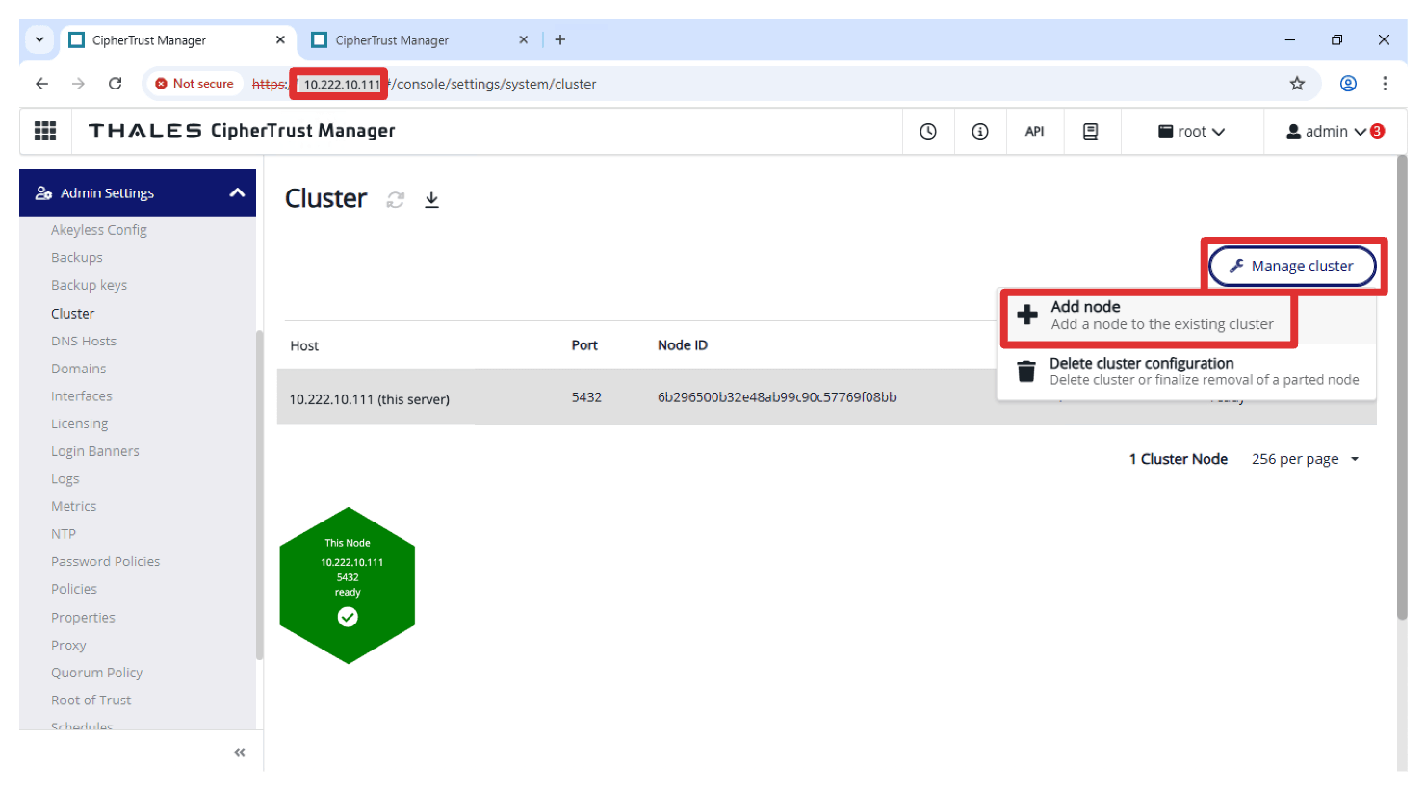Select Cluster in sidebar
The height and width of the screenshot is (790, 1426).
[73, 314]
